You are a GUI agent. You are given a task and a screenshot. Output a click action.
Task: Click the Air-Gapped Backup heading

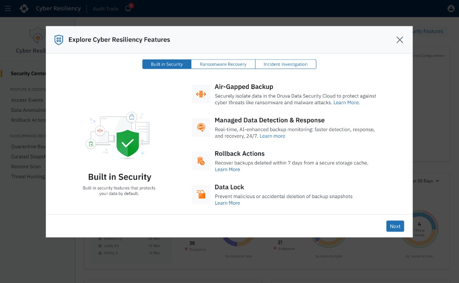pos(244,87)
